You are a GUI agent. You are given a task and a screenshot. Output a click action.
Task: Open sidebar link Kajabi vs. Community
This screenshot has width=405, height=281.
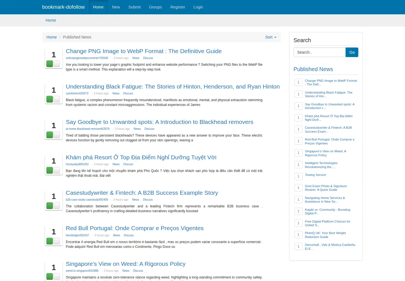point(327,212)
